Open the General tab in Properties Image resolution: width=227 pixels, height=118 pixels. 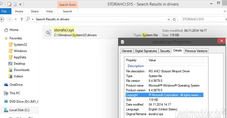[x=127, y=51]
